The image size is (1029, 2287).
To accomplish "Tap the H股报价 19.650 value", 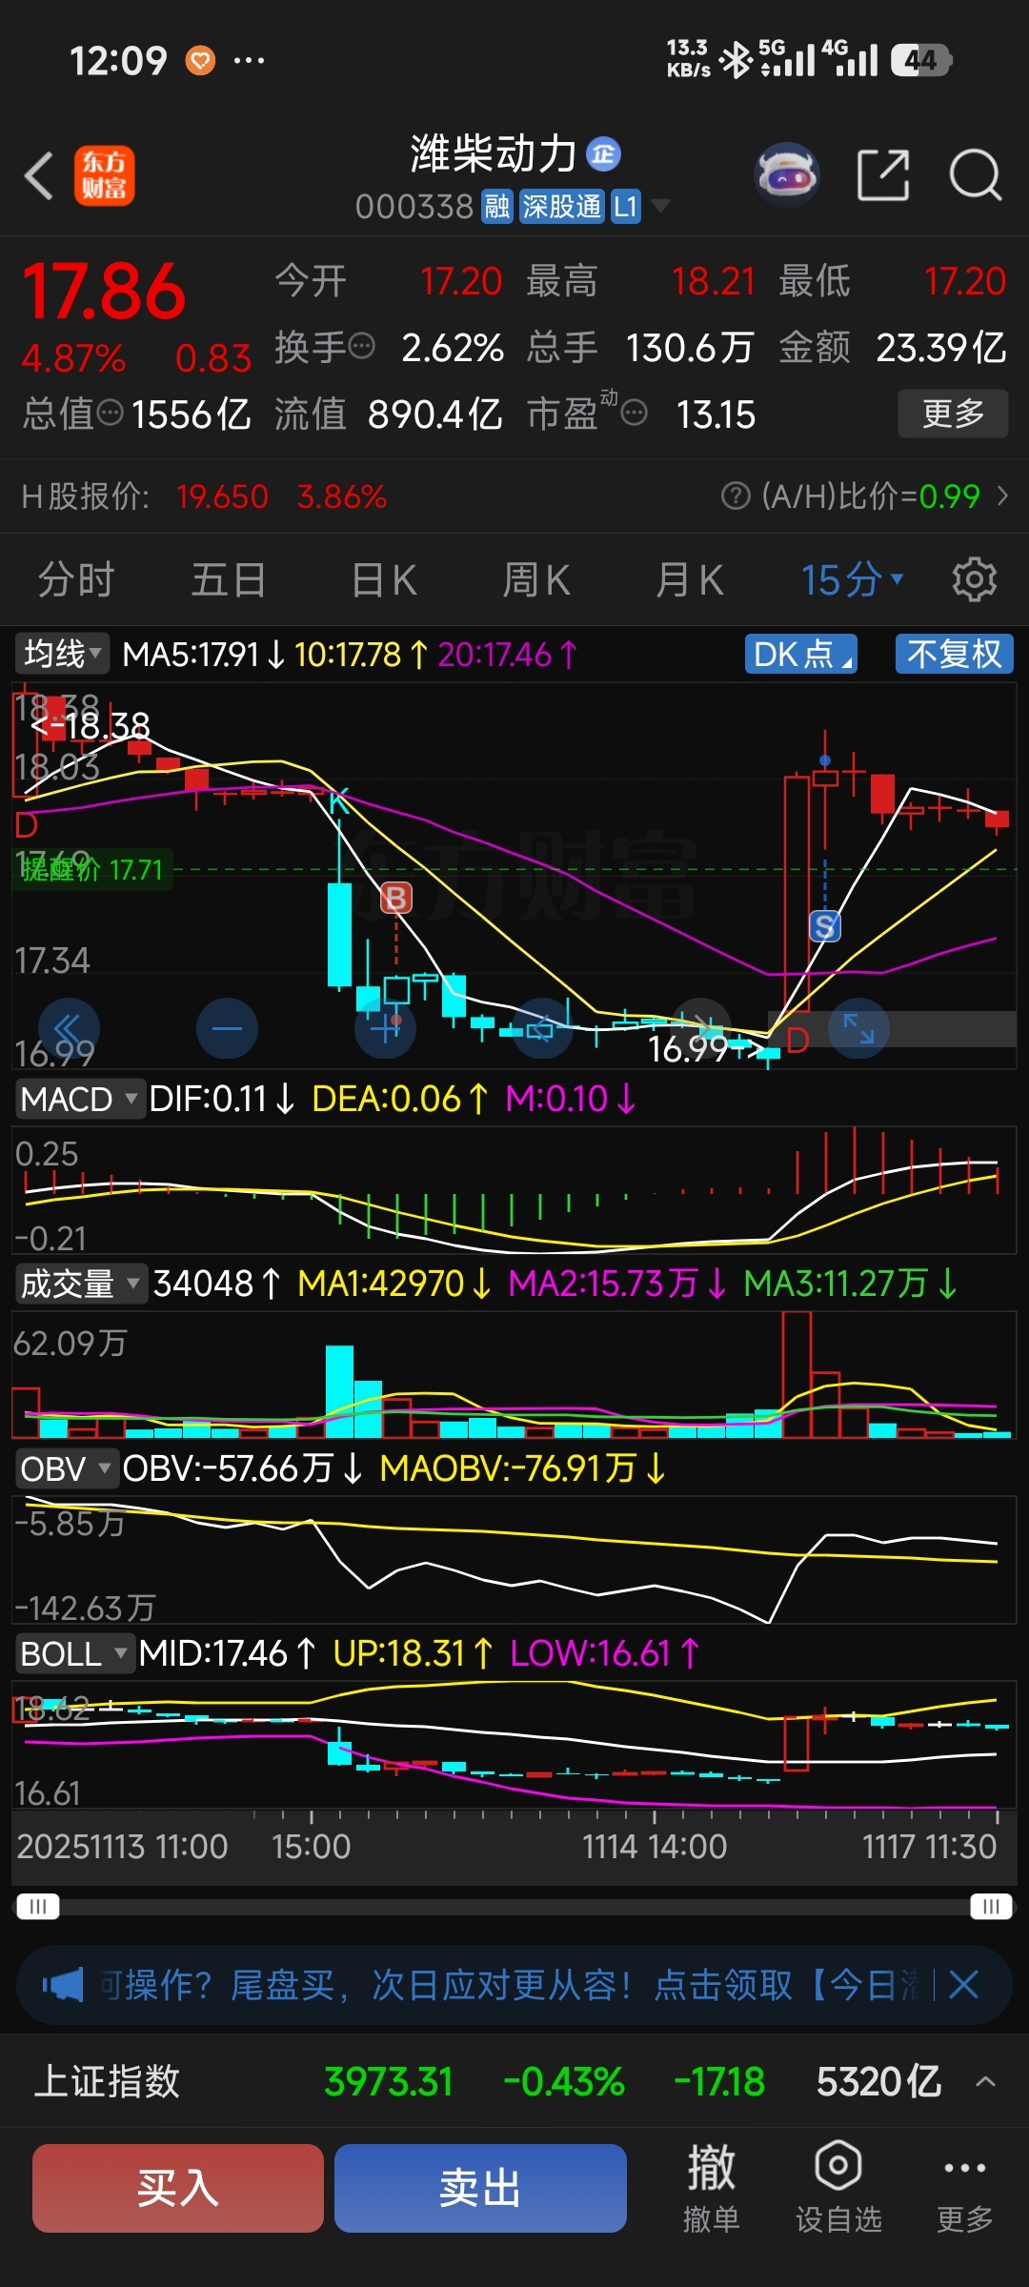I will pyautogui.click(x=222, y=496).
